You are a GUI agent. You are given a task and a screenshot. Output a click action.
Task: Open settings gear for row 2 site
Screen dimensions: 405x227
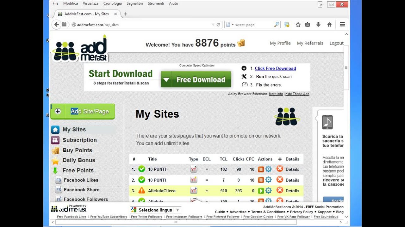click(268, 180)
